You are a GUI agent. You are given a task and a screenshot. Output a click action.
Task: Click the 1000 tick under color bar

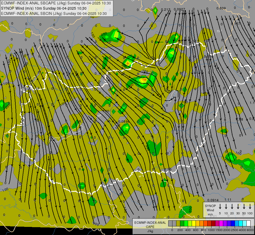click(211, 230)
